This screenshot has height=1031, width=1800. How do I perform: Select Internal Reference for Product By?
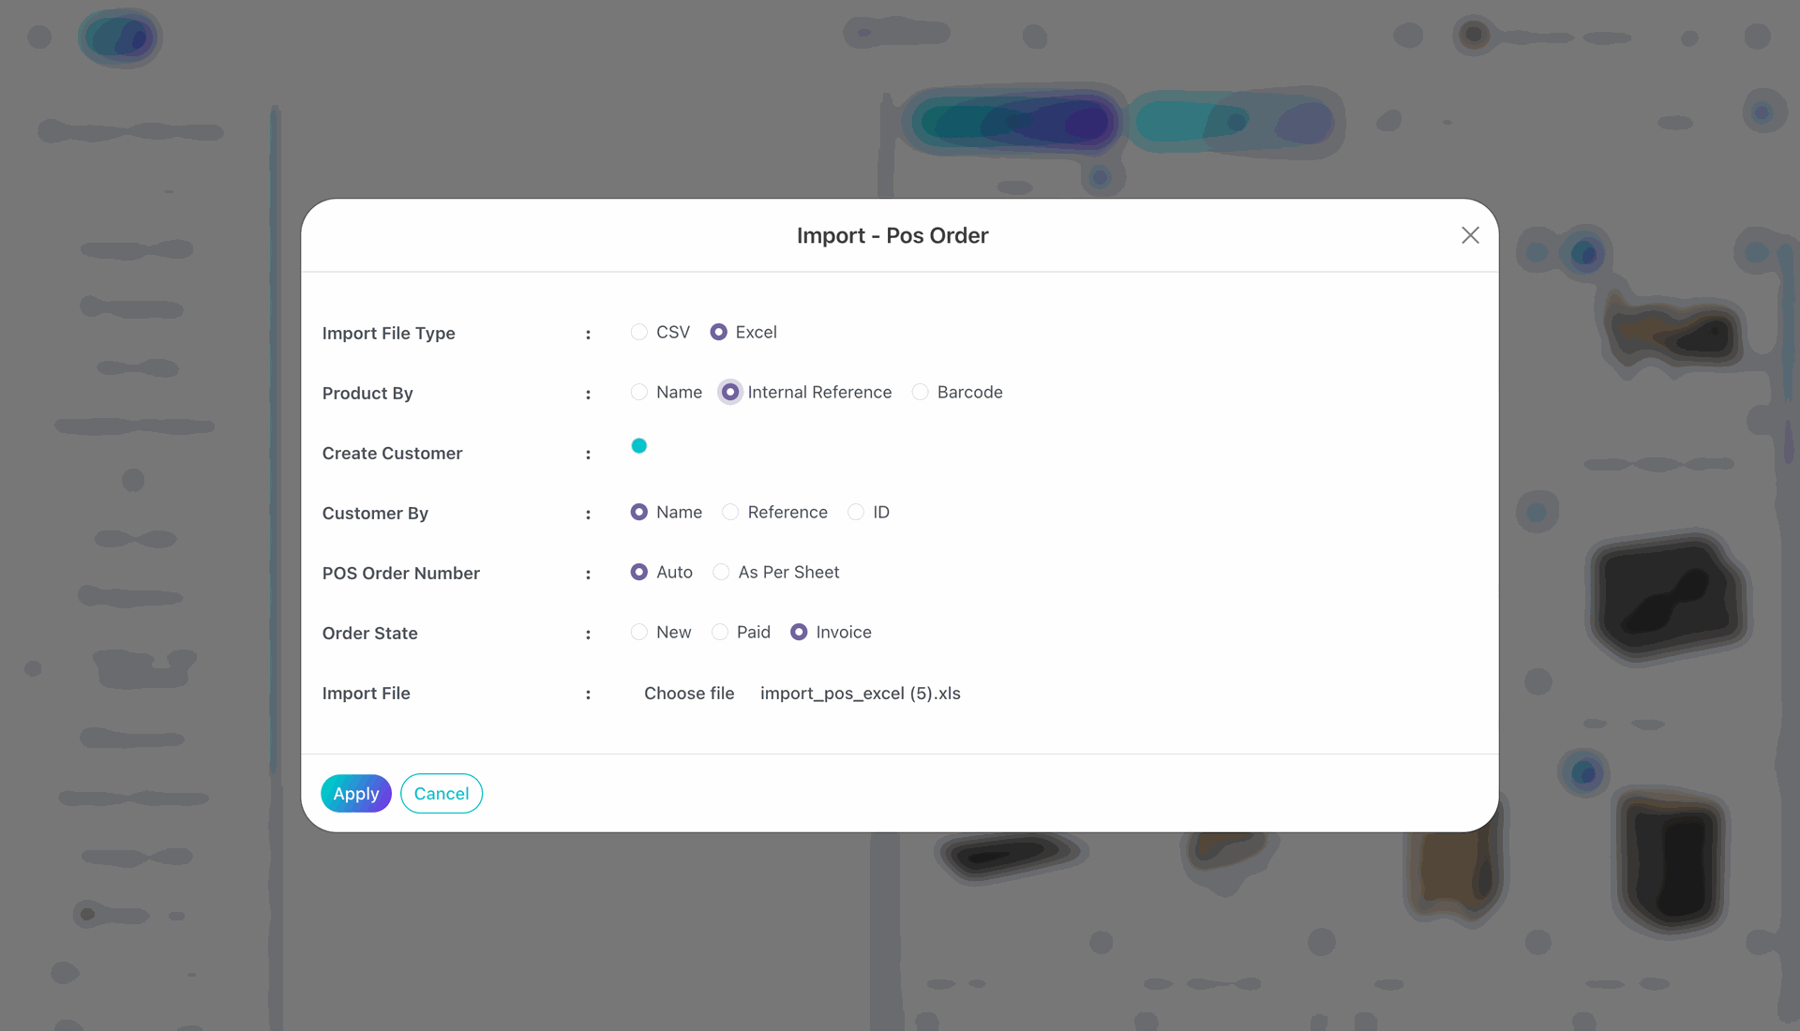pyautogui.click(x=729, y=392)
